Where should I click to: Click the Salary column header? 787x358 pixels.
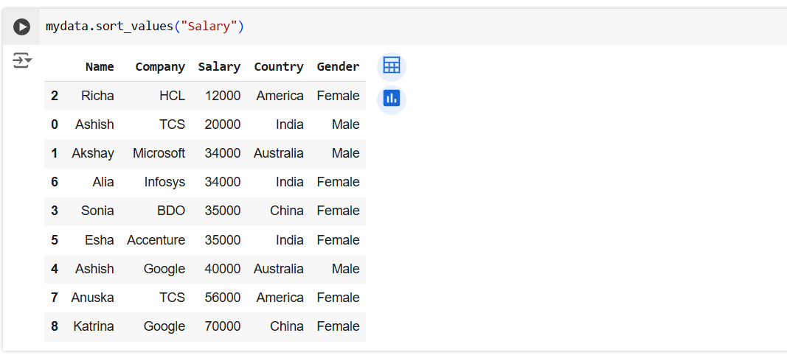219,67
